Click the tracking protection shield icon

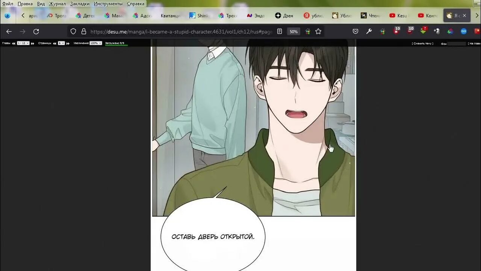(73, 32)
